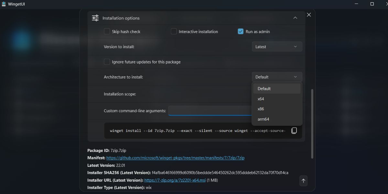
Task: Check Interactive installation option
Action: click(x=174, y=31)
